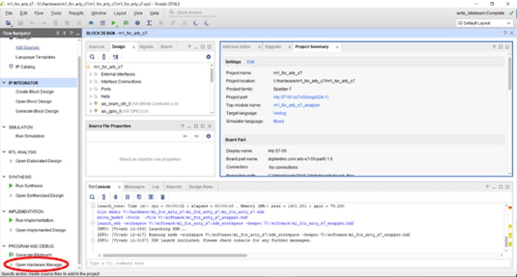Open Source File Properties settings gear
The width and height of the screenshot is (517, 277).
208,136
